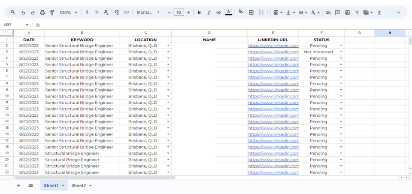Select column D header

point(209,33)
